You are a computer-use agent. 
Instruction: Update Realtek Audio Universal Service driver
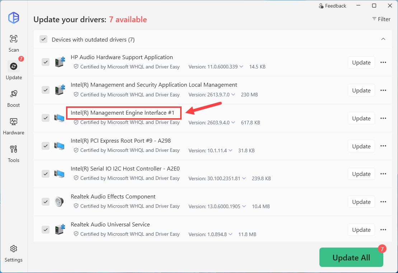(361, 230)
